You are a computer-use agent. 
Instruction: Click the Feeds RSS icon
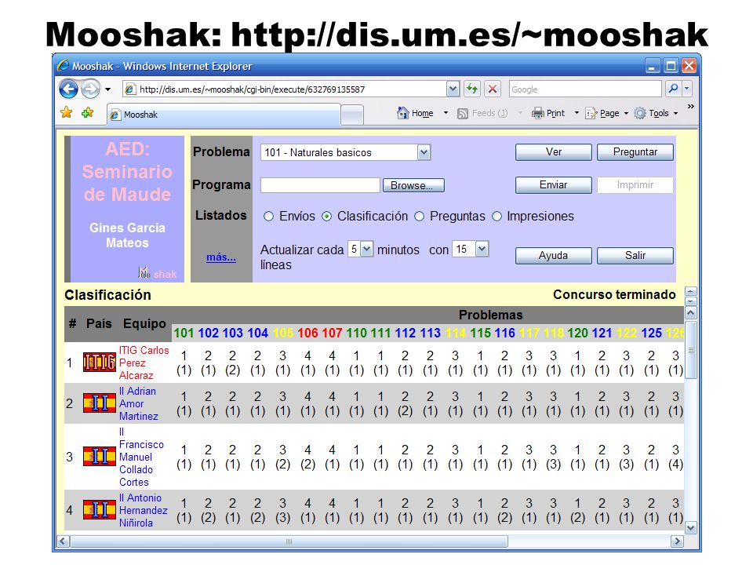click(x=463, y=113)
